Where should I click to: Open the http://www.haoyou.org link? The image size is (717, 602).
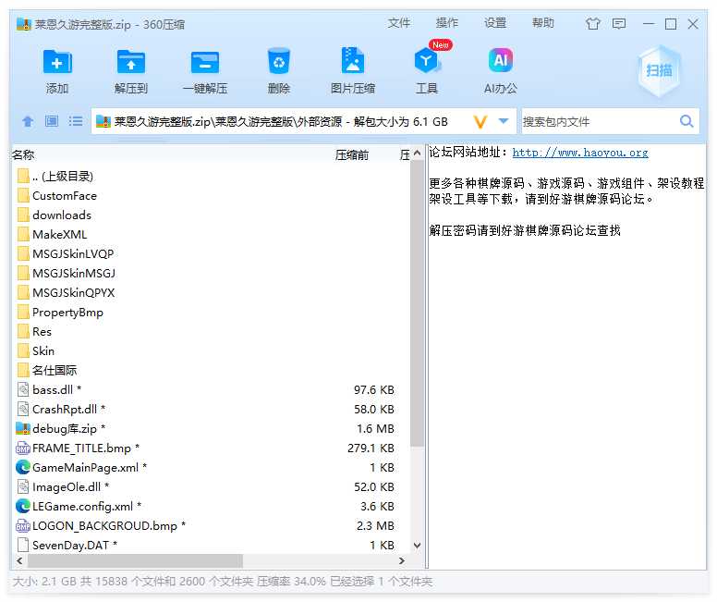pos(580,153)
